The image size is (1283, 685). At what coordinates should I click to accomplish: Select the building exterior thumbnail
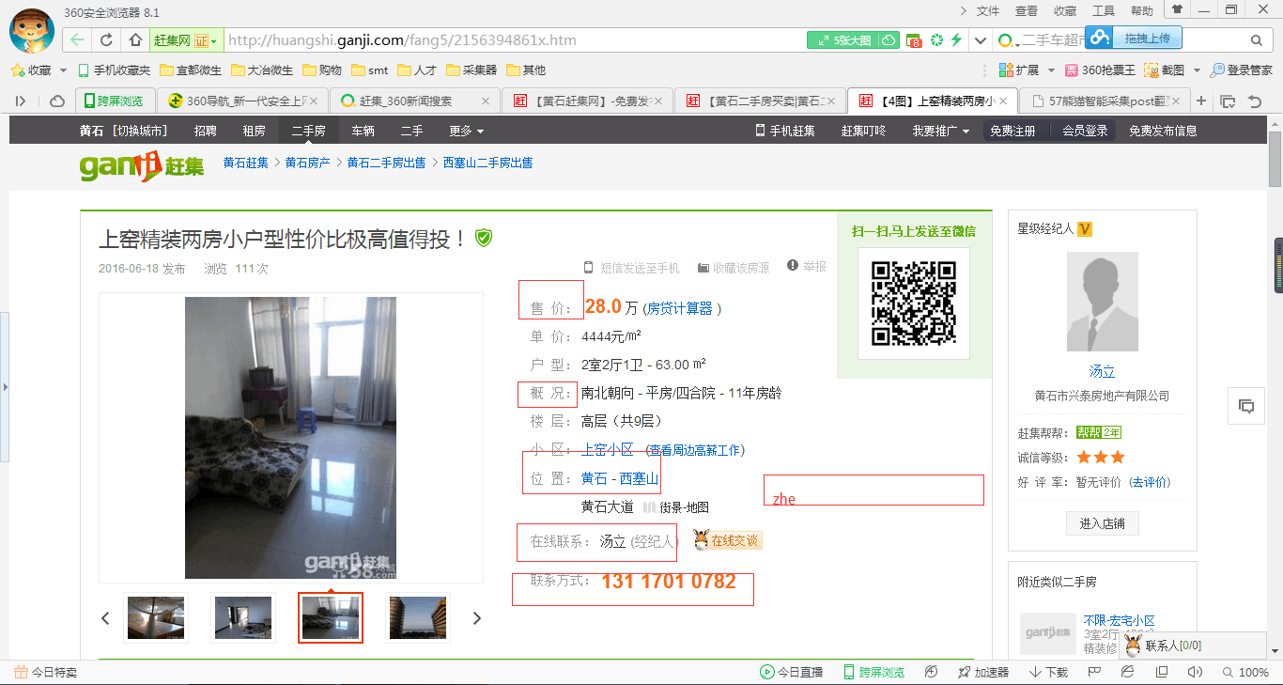pyautogui.click(x=418, y=617)
